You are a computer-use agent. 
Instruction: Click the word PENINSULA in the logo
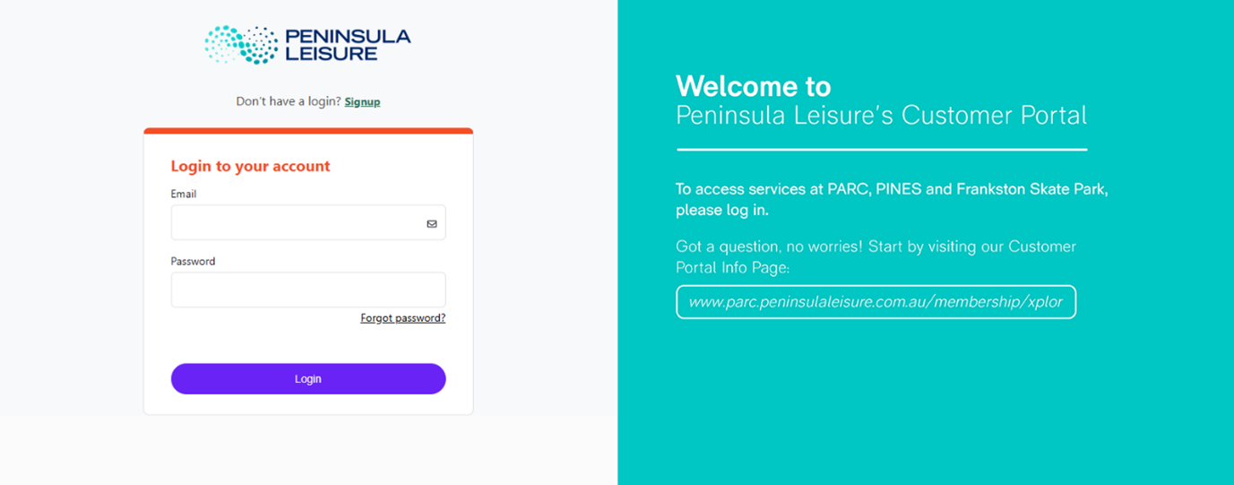(x=348, y=37)
